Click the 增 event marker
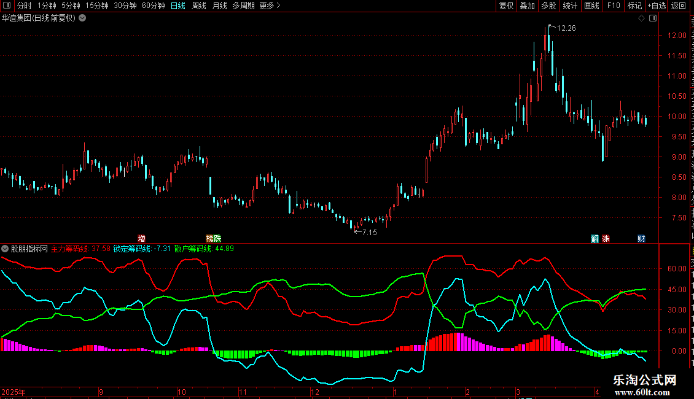 tap(142, 238)
